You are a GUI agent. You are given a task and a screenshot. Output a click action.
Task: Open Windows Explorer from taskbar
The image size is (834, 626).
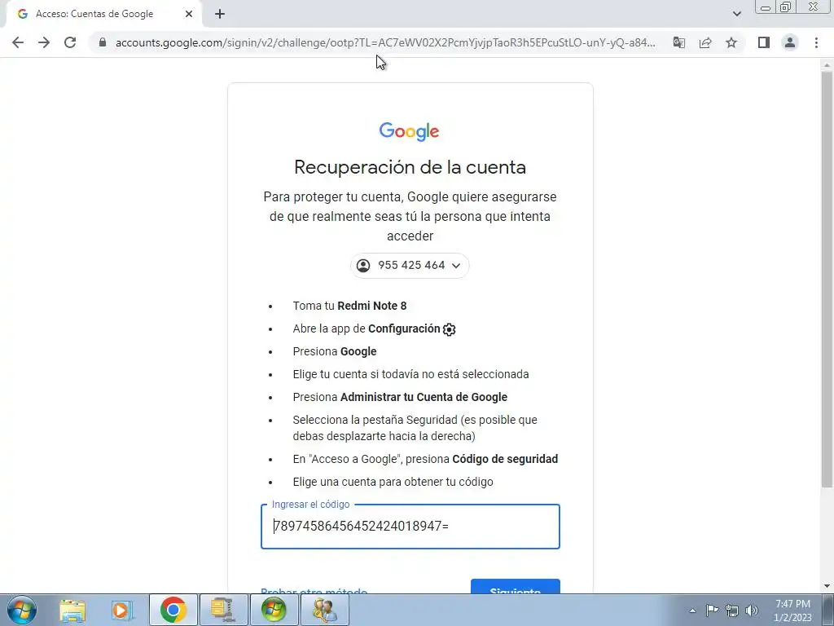point(72,610)
